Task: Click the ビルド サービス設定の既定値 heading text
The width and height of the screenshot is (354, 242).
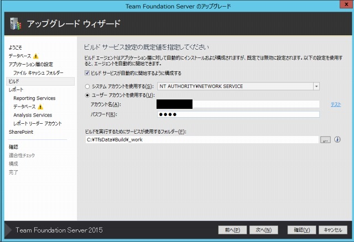Action: pos(146,47)
